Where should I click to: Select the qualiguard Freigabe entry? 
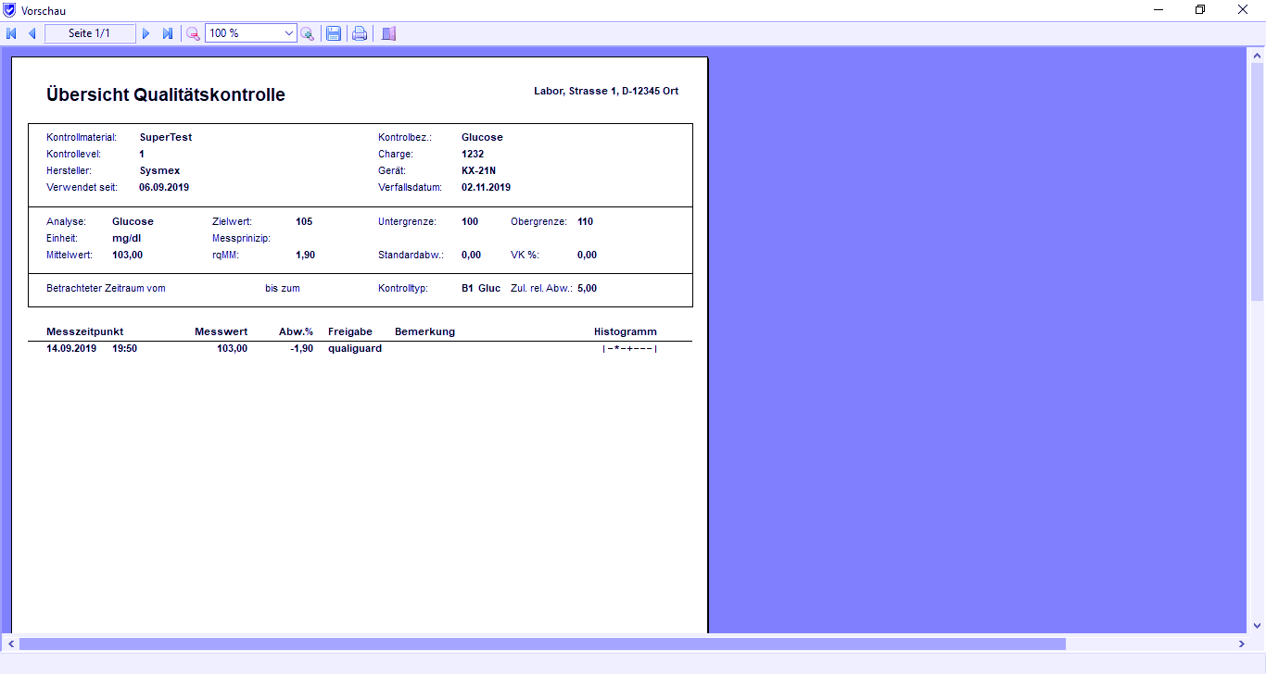(355, 348)
